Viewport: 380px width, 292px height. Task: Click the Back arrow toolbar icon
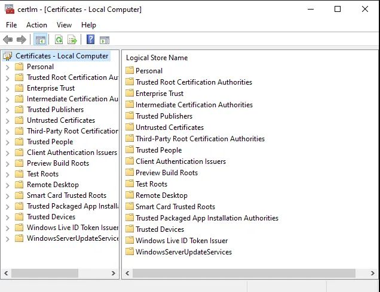[8, 40]
